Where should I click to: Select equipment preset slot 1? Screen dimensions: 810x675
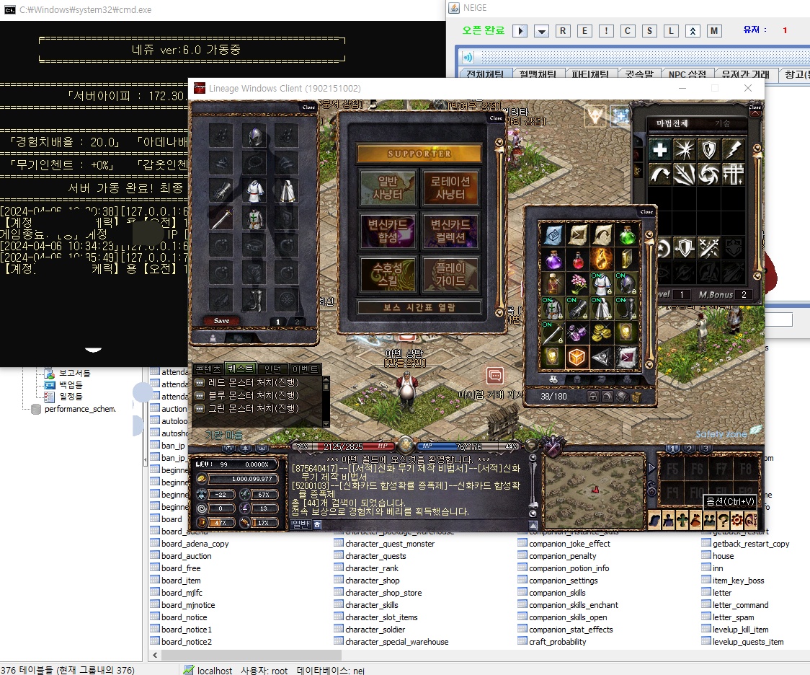277,322
